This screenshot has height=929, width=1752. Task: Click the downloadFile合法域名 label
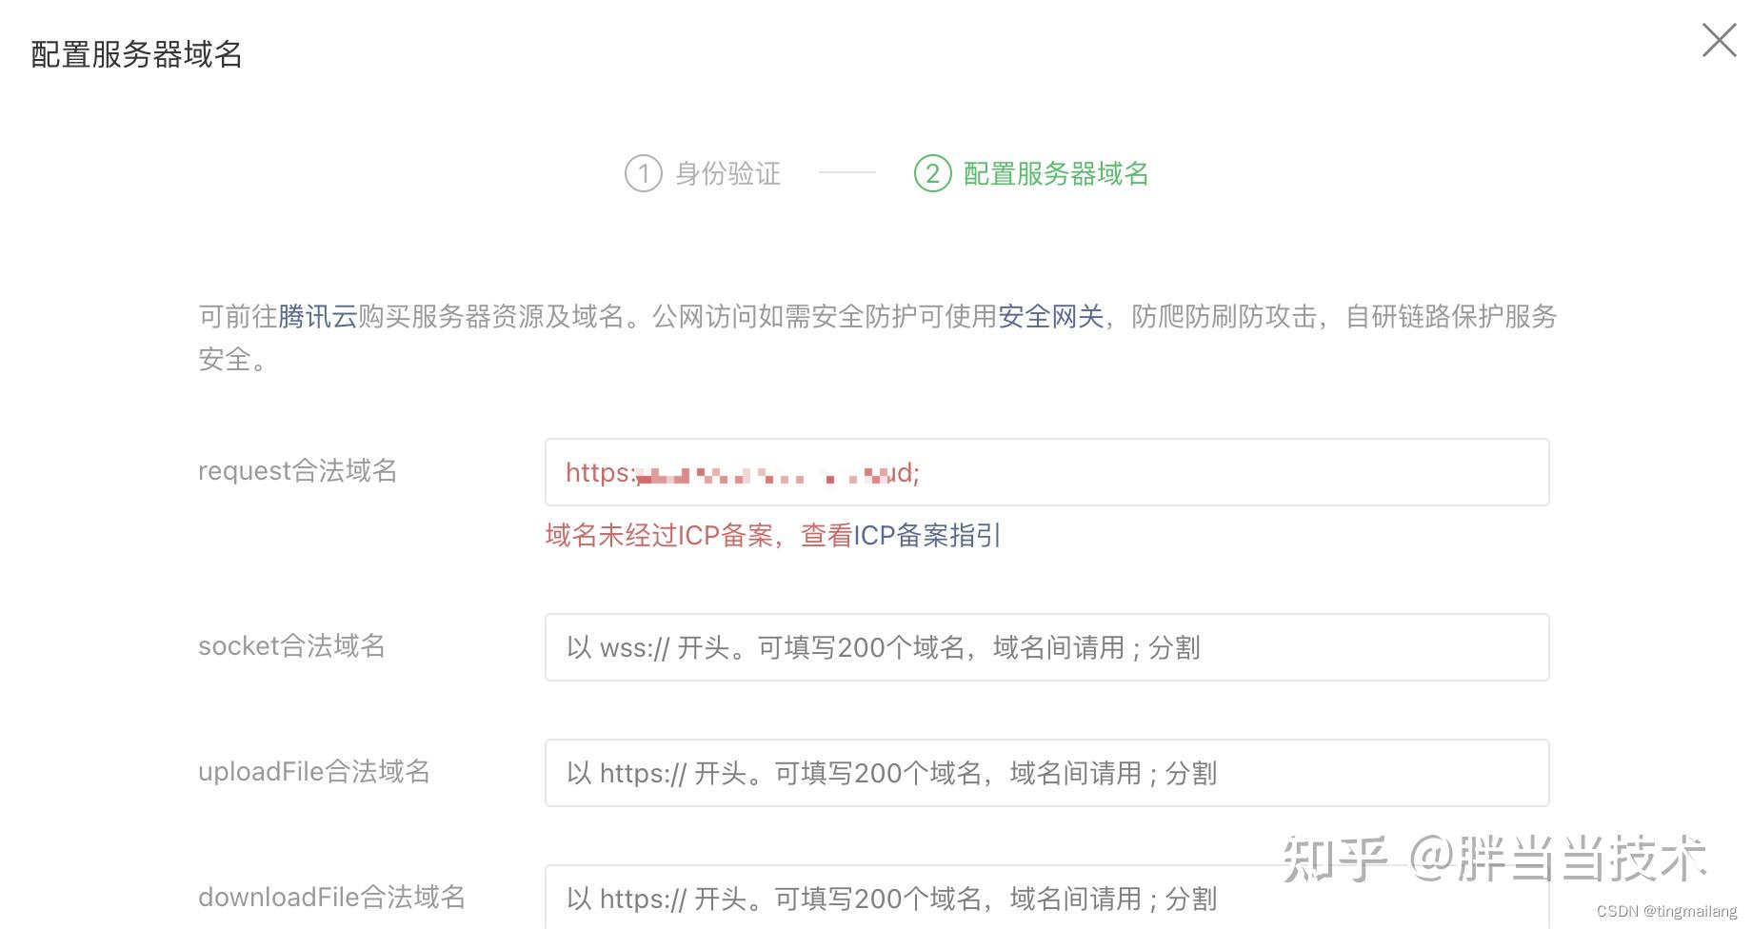[331, 898]
